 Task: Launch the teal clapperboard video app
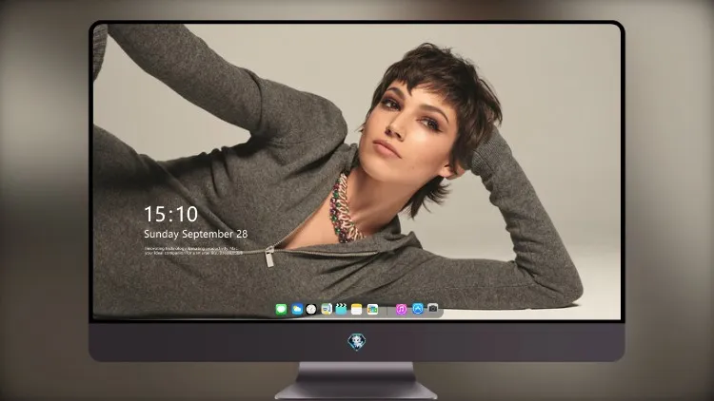click(x=341, y=309)
